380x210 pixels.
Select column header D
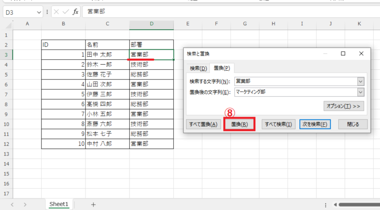point(151,24)
